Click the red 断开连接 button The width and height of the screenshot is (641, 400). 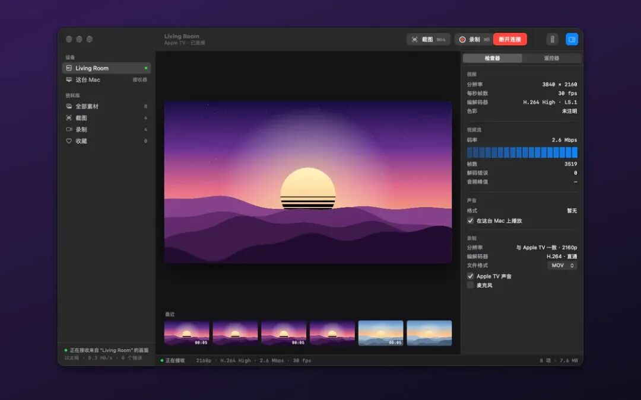[510, 39]
